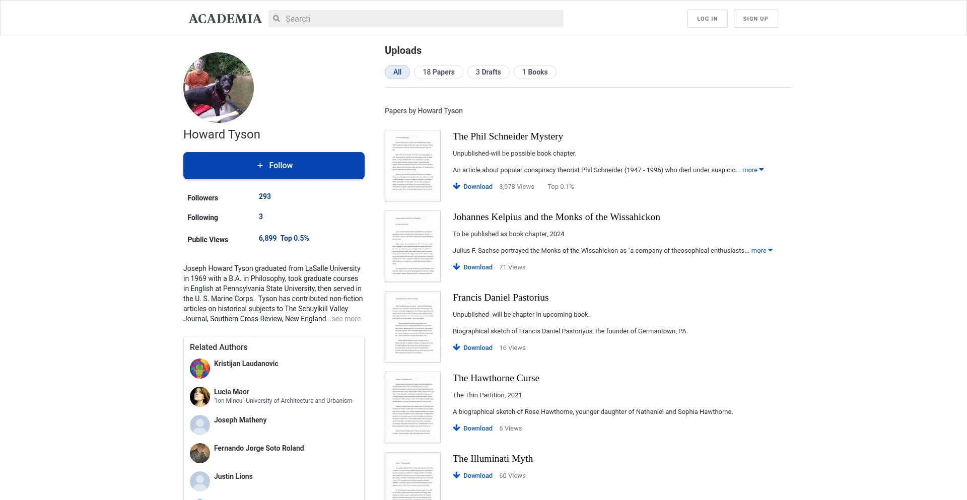Image resolution: width=967 pixels, height=500 pixels.
Task: Open Francis Daniel Pastorius document thumbnail
Action: coord(412,327)
